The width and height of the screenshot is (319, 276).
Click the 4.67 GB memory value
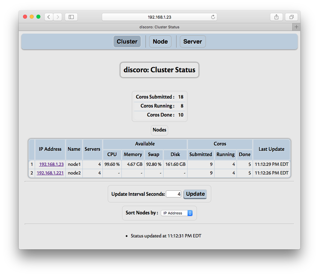tap(133, 164)
